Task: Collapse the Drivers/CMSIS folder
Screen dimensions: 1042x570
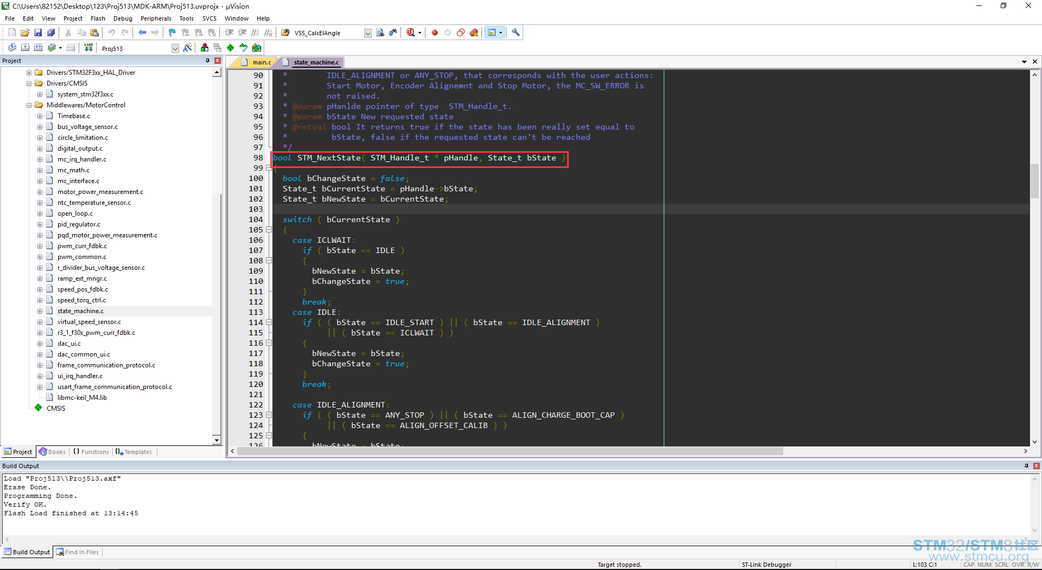Action: coord(29,83)
